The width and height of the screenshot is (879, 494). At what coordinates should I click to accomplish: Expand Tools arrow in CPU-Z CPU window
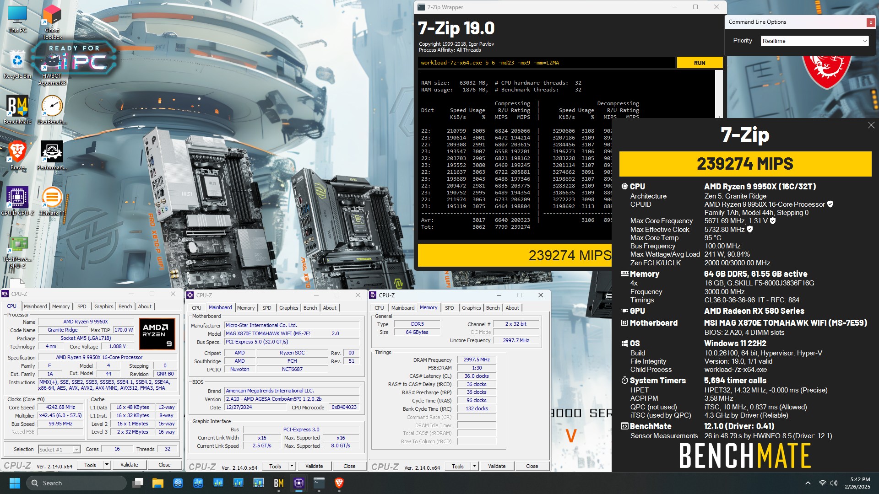click(107, 465)
